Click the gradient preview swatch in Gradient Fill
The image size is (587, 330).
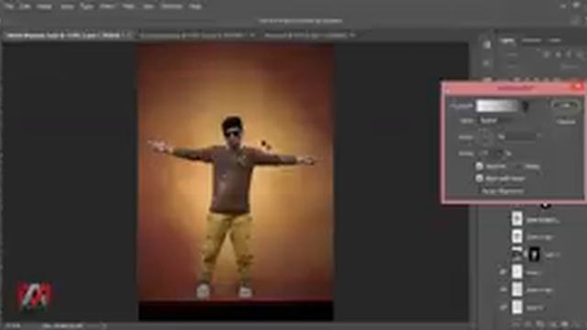(x=498, y=106)
